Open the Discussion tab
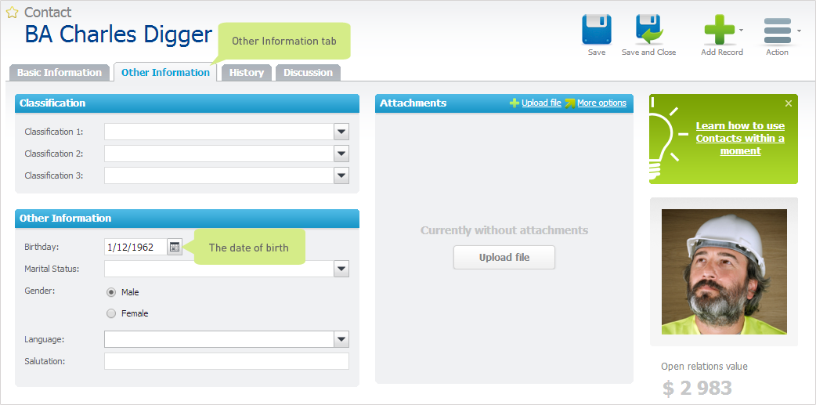The height and width of the screenshot is (405, 816). point(308,73)
